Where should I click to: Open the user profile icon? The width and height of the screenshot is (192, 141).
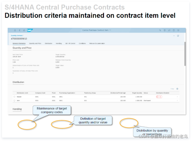click(15, 30)
